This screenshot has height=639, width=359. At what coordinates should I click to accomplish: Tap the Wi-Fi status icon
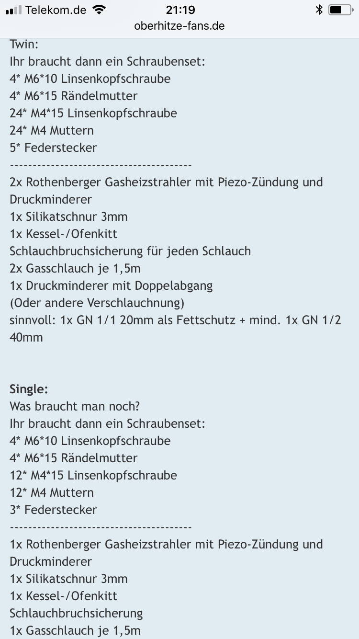[99, 10]
